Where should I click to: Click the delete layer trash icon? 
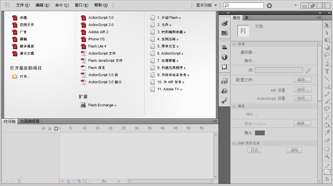tap(19, 181)
